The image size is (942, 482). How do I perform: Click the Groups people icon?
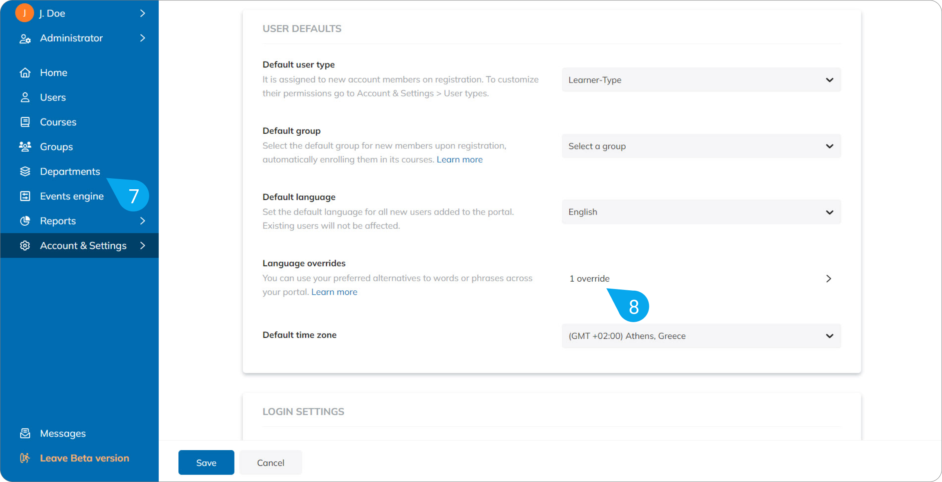pyautogui.click(x=25, y=146)
